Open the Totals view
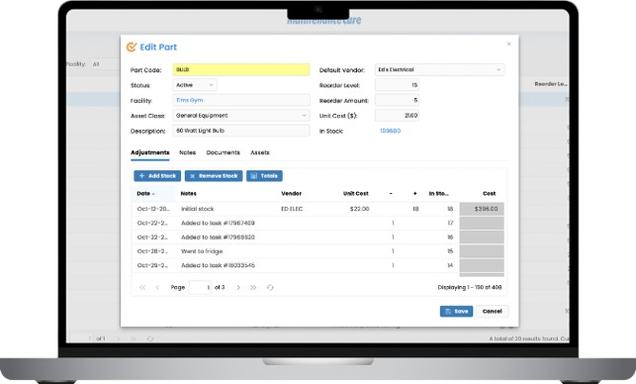 [264, 176]
